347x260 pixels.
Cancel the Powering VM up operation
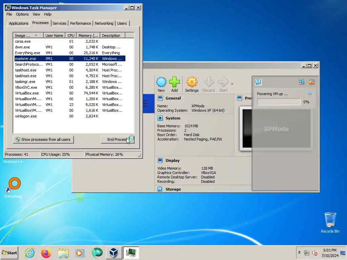click(310, 94)
